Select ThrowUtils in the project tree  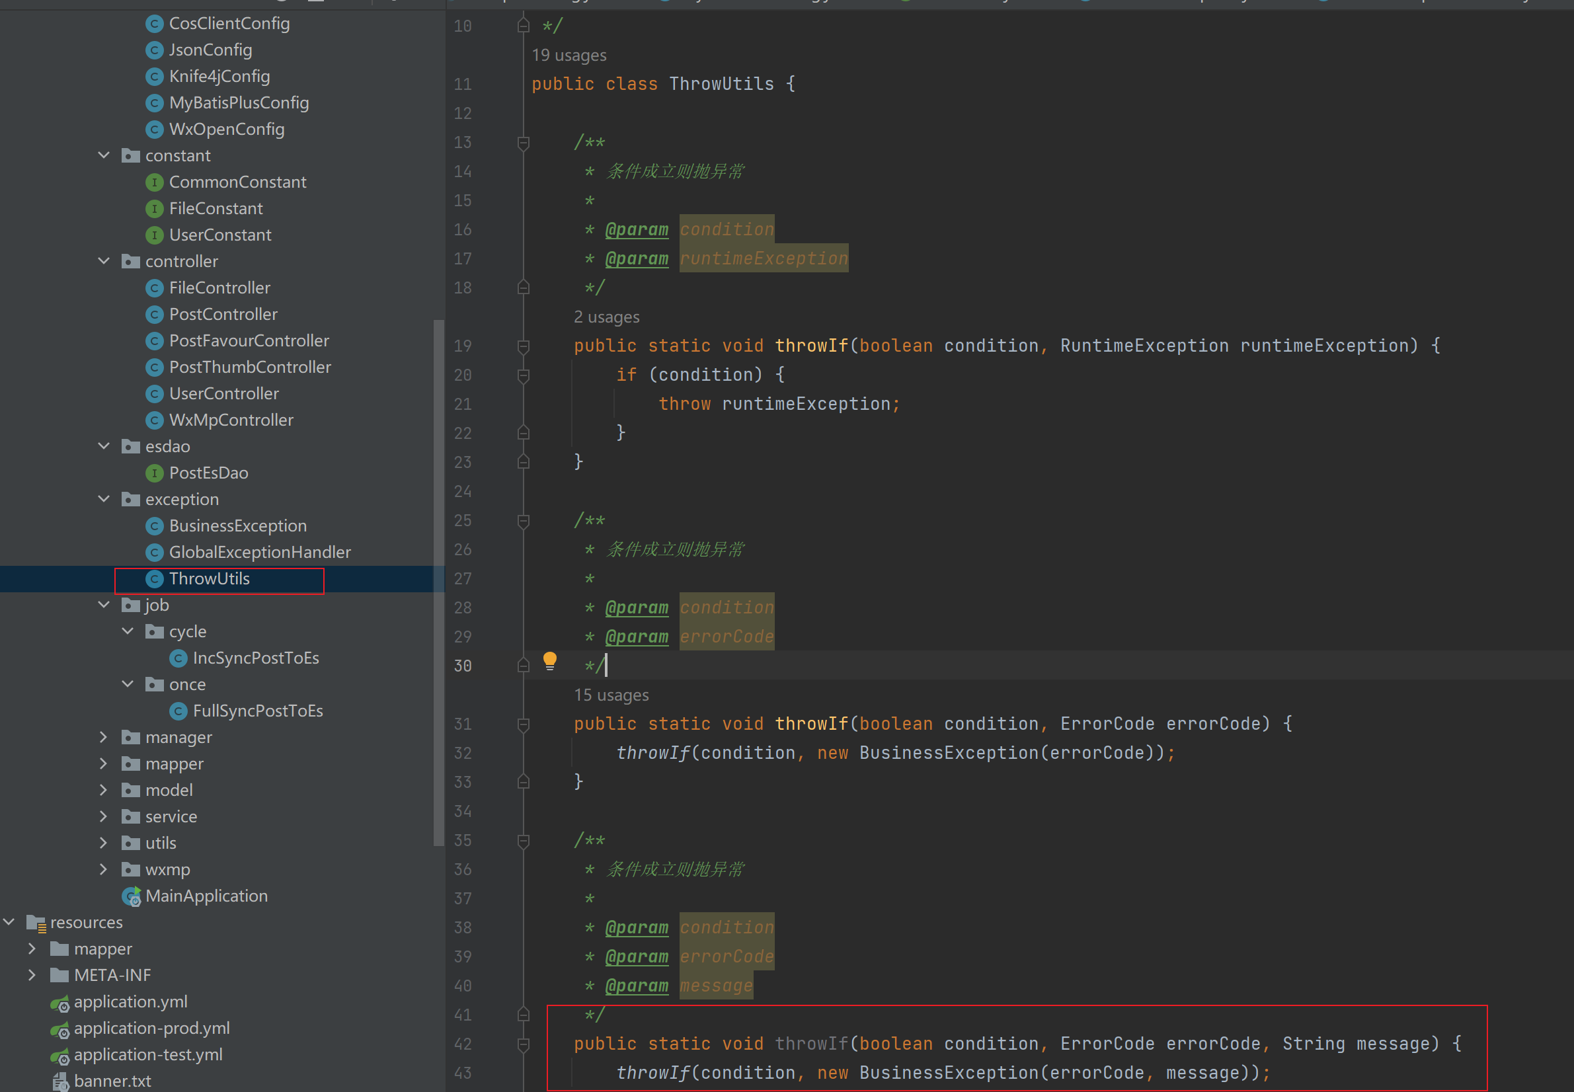(x=210, y=579)
